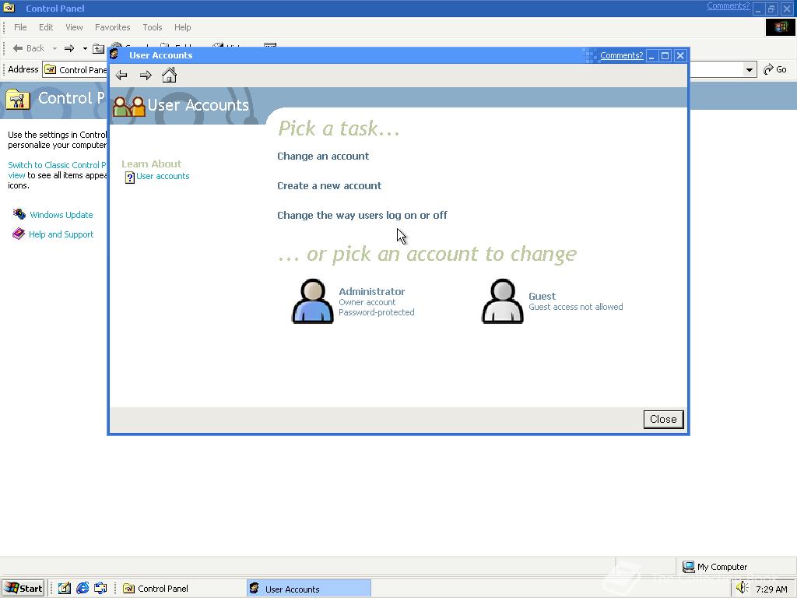Choose Create a new account task
This screenshot has width=797, height=598.
(x=329, y=185)
